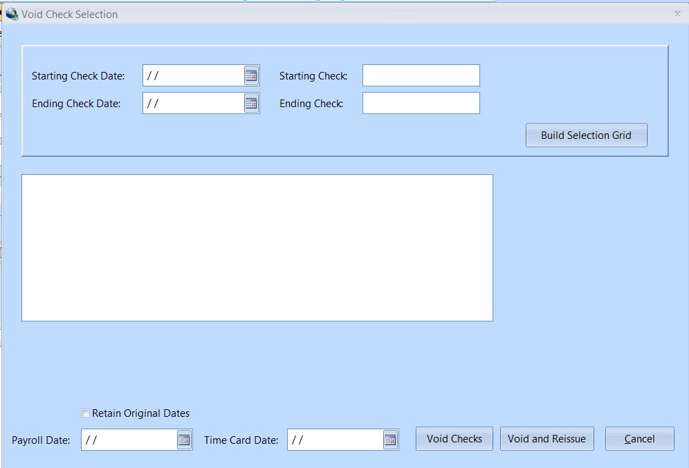Open calendar for Ending Check Date

point(251,103)
